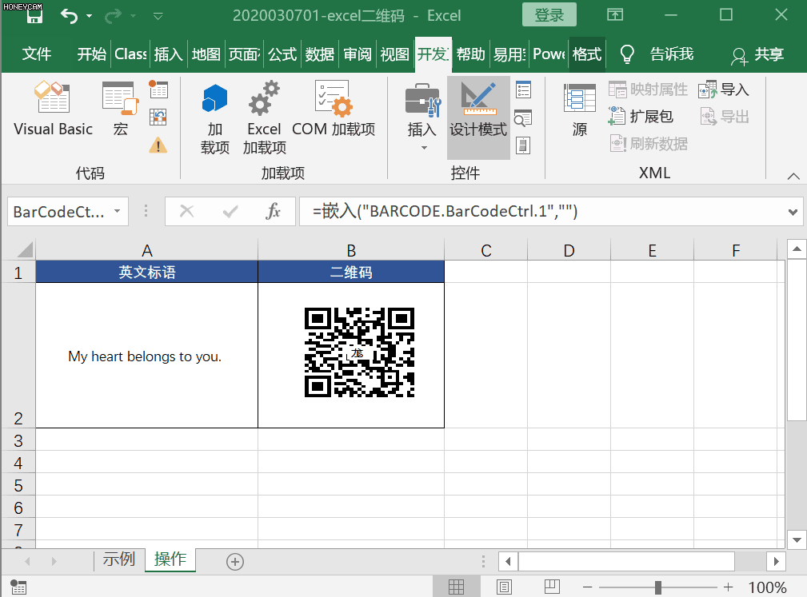Open the 公式 ribbon tab
807x597 pixels.
click(x=282, y=54)
